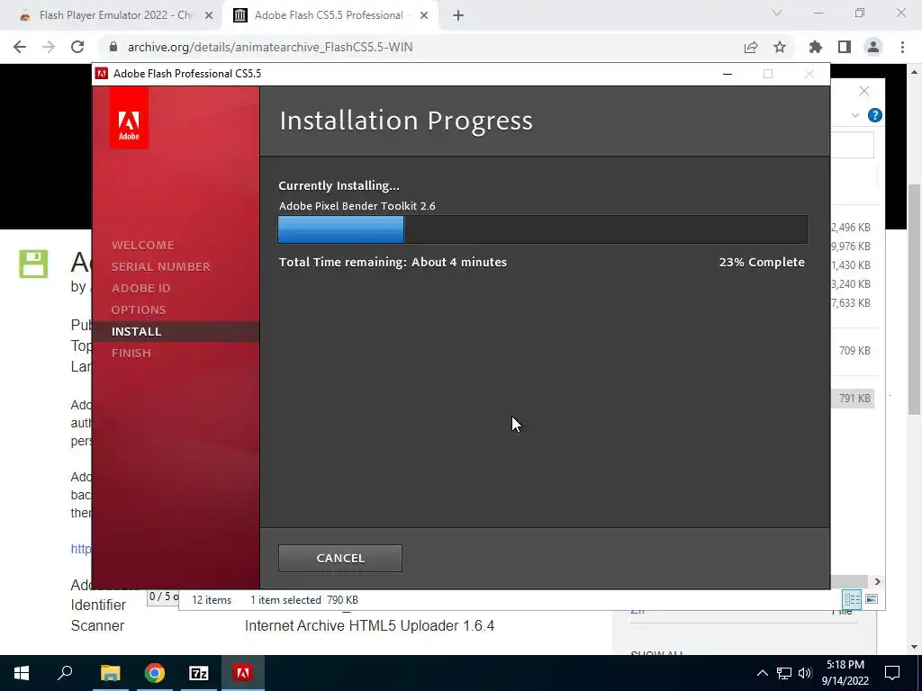Switch to Flash Player Emulator 2022 tab
The height and width of the screenshot is (691, 922).
114,15
